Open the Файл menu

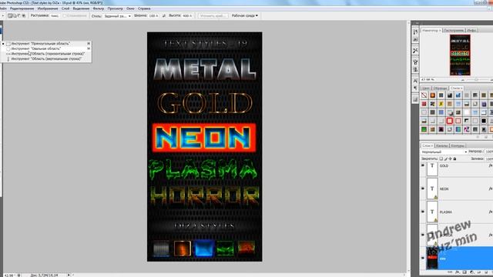pos(3,8)
